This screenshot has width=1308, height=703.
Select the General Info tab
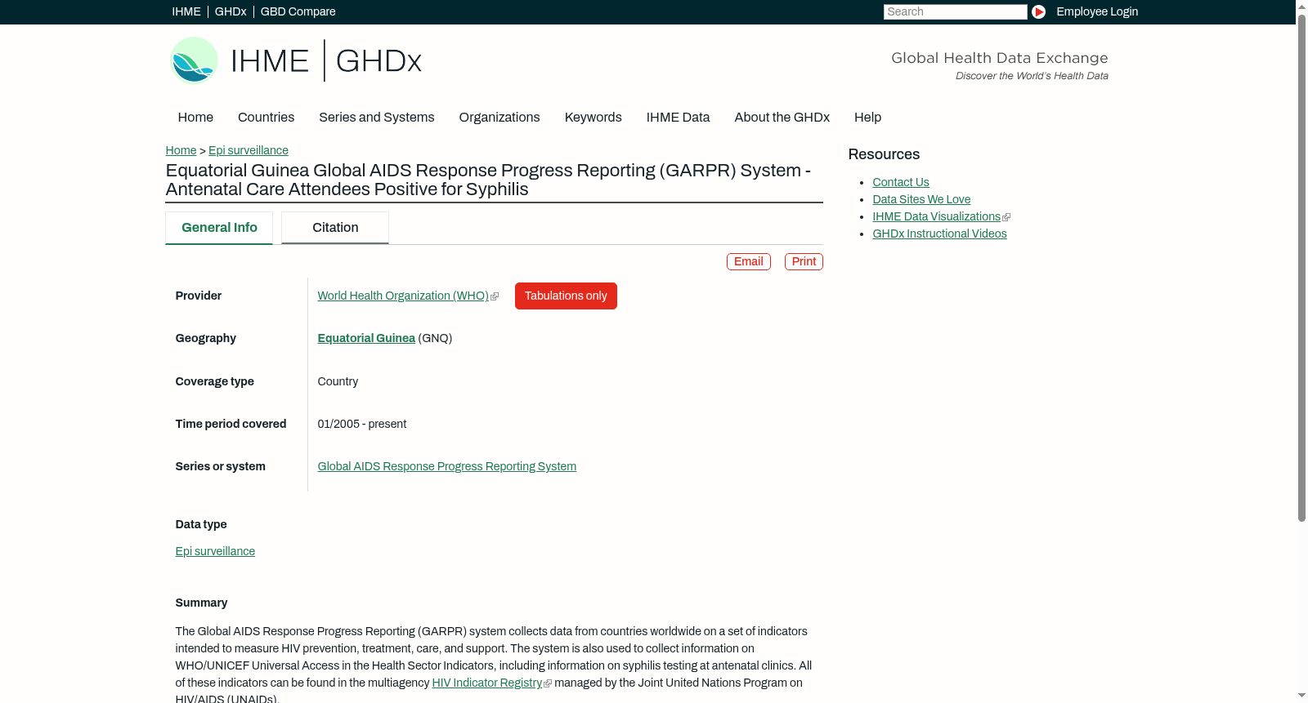219,228
